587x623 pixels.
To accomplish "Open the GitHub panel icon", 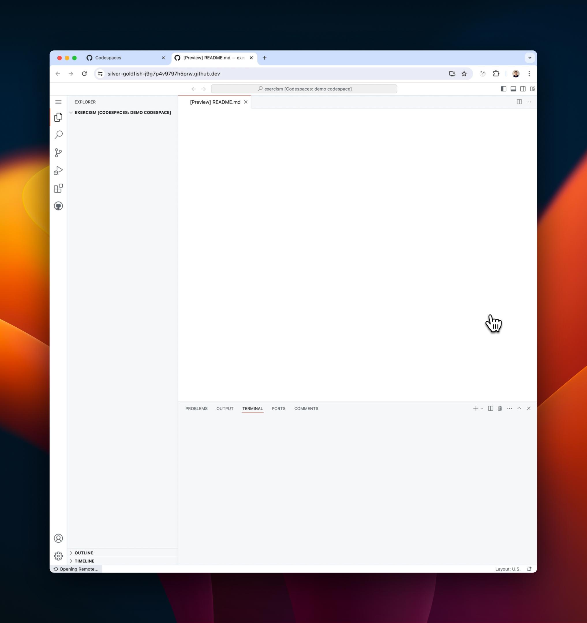I will tap(58, 206).
